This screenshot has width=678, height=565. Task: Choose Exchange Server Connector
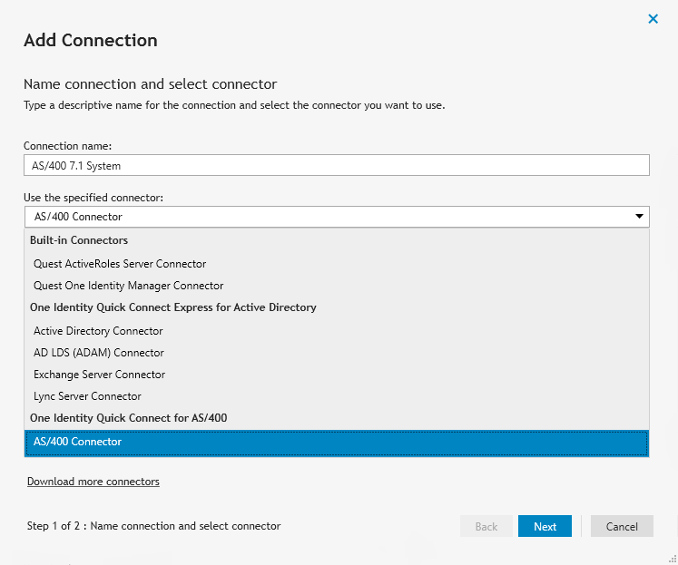(100, 375)
